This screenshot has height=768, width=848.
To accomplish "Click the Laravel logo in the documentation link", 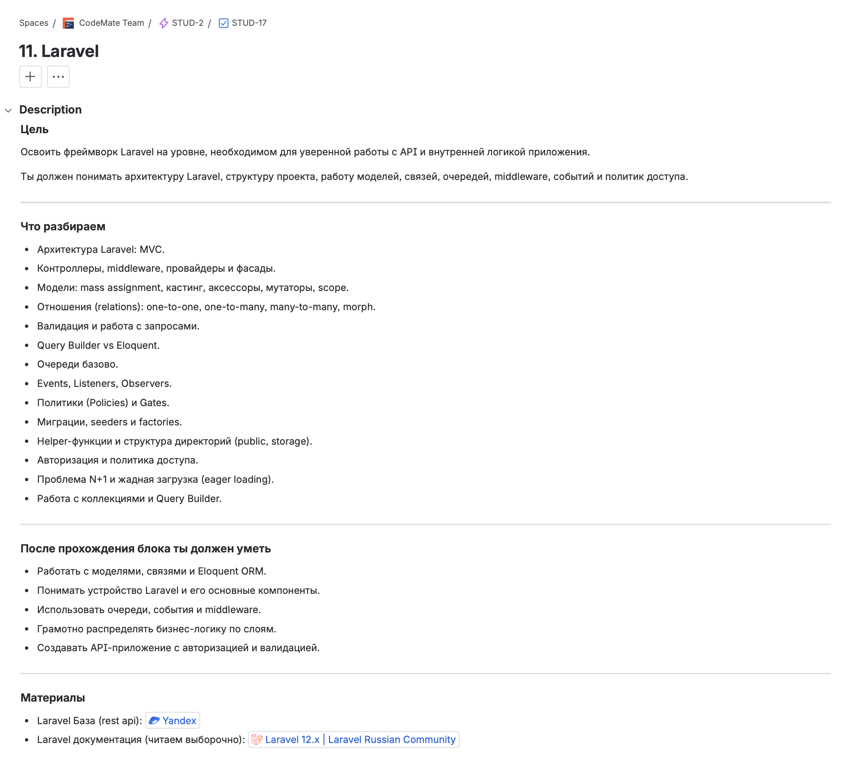I will tap(257, 739).
